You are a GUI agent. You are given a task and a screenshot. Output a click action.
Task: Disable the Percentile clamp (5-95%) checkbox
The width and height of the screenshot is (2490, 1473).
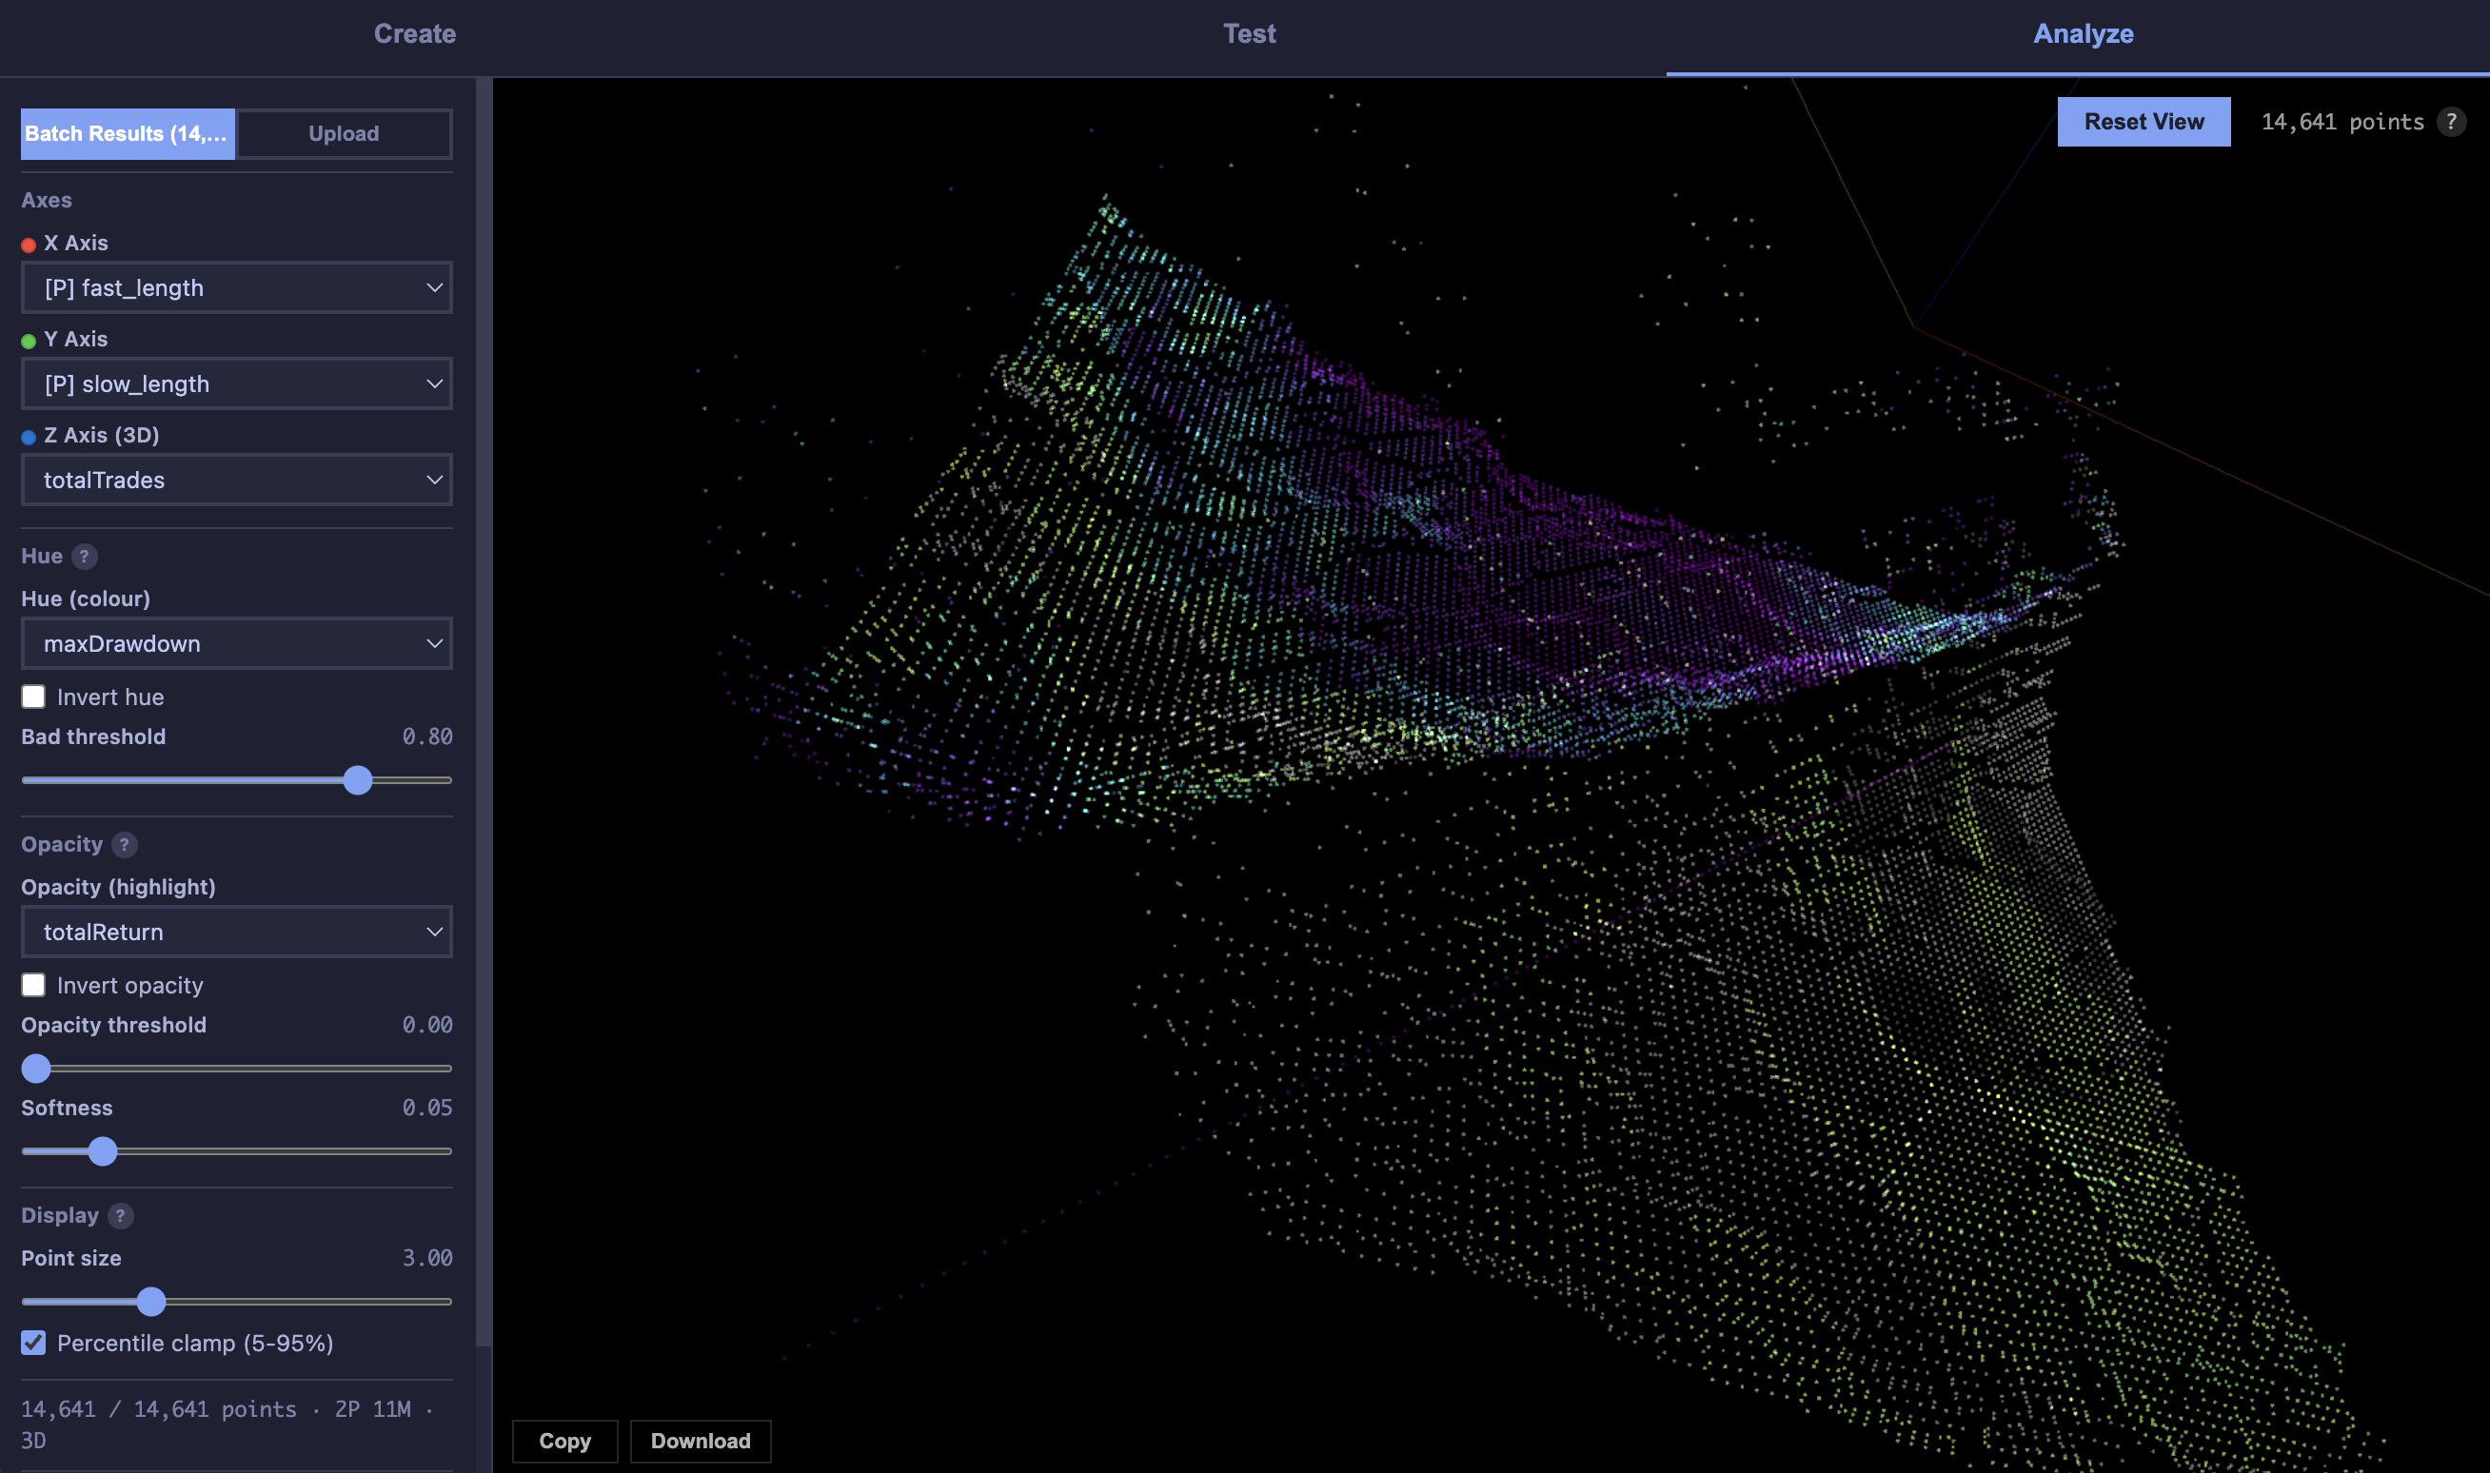pyautogui.click(x=33, y=1343)
